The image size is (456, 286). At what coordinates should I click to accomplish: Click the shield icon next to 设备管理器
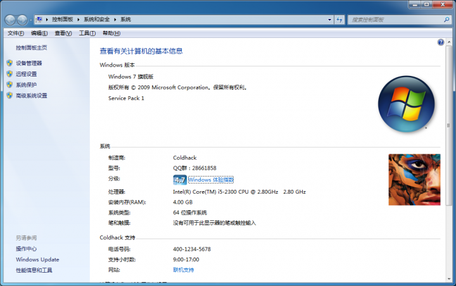9,63
